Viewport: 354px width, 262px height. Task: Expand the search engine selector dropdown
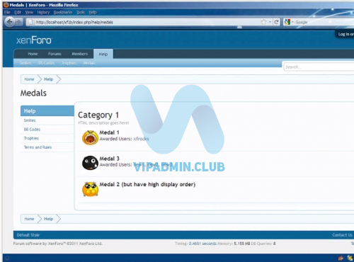292,22
